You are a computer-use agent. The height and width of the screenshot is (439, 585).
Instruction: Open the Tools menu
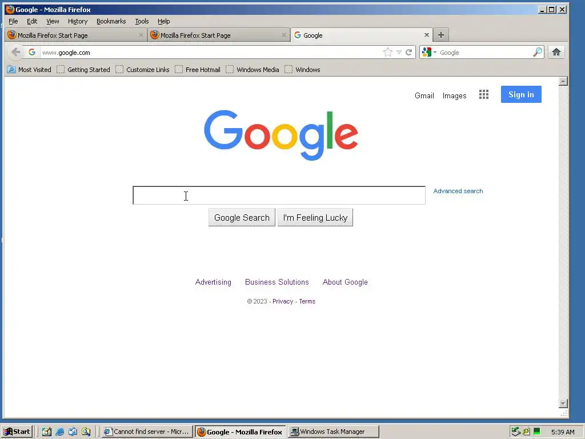(x=142, y=21)
